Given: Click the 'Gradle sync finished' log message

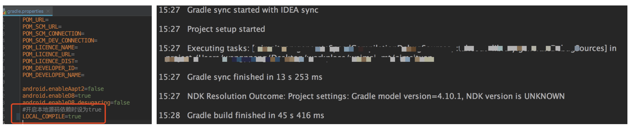Looking at the screenshot, I should point(255,77).
